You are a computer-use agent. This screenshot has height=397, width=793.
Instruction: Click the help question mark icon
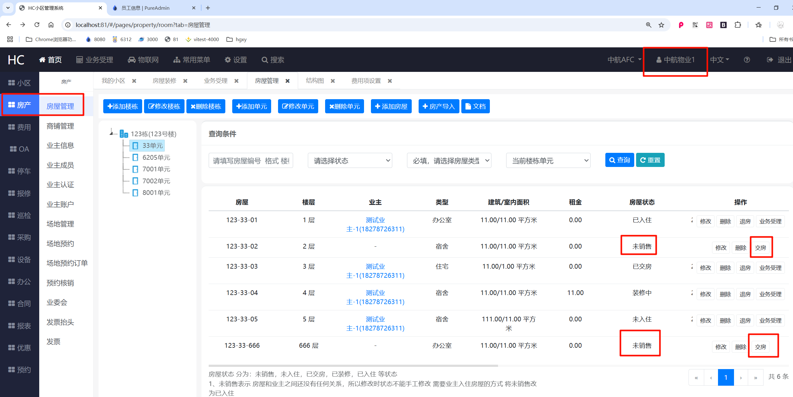747,60
